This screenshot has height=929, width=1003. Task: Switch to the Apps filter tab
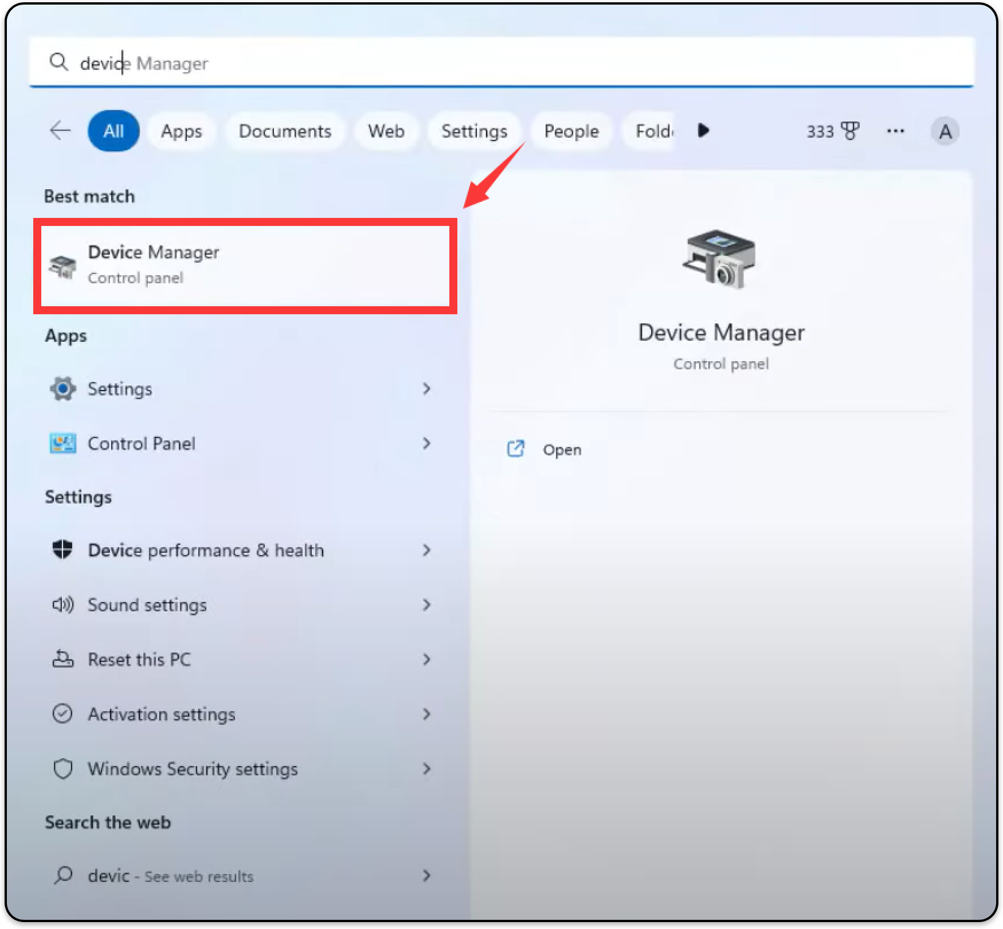[x=181, y=131]
